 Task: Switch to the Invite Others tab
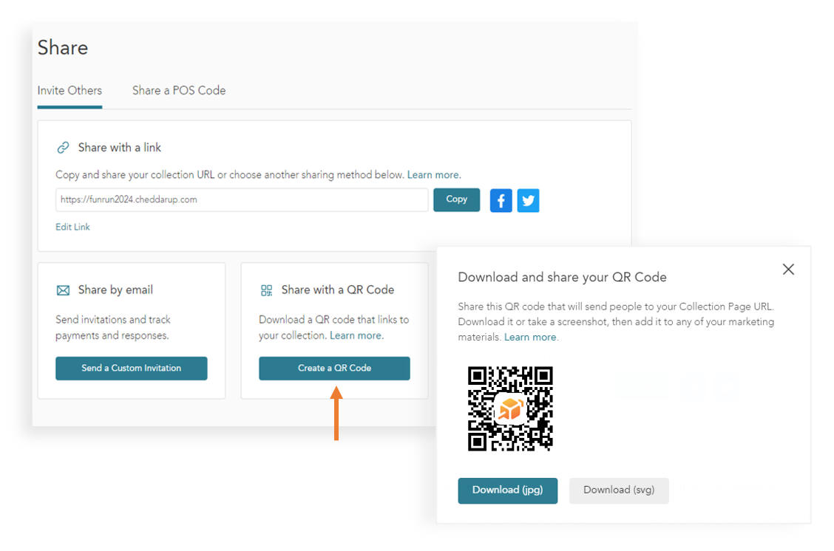click(69, 91)
